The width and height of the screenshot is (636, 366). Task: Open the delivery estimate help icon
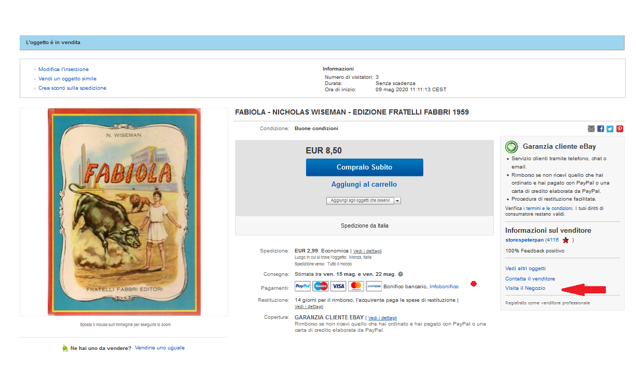tap(400, 274)
